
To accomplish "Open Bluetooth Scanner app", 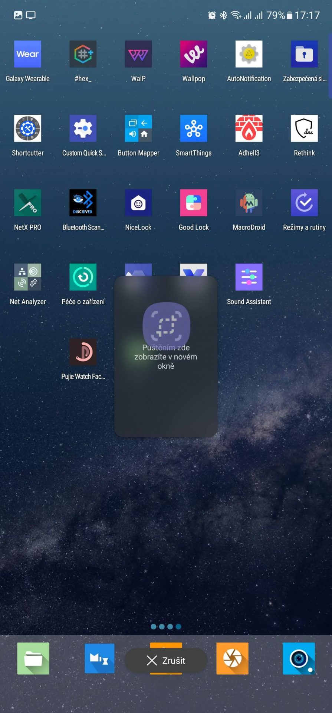I will (x=83, y=203).
